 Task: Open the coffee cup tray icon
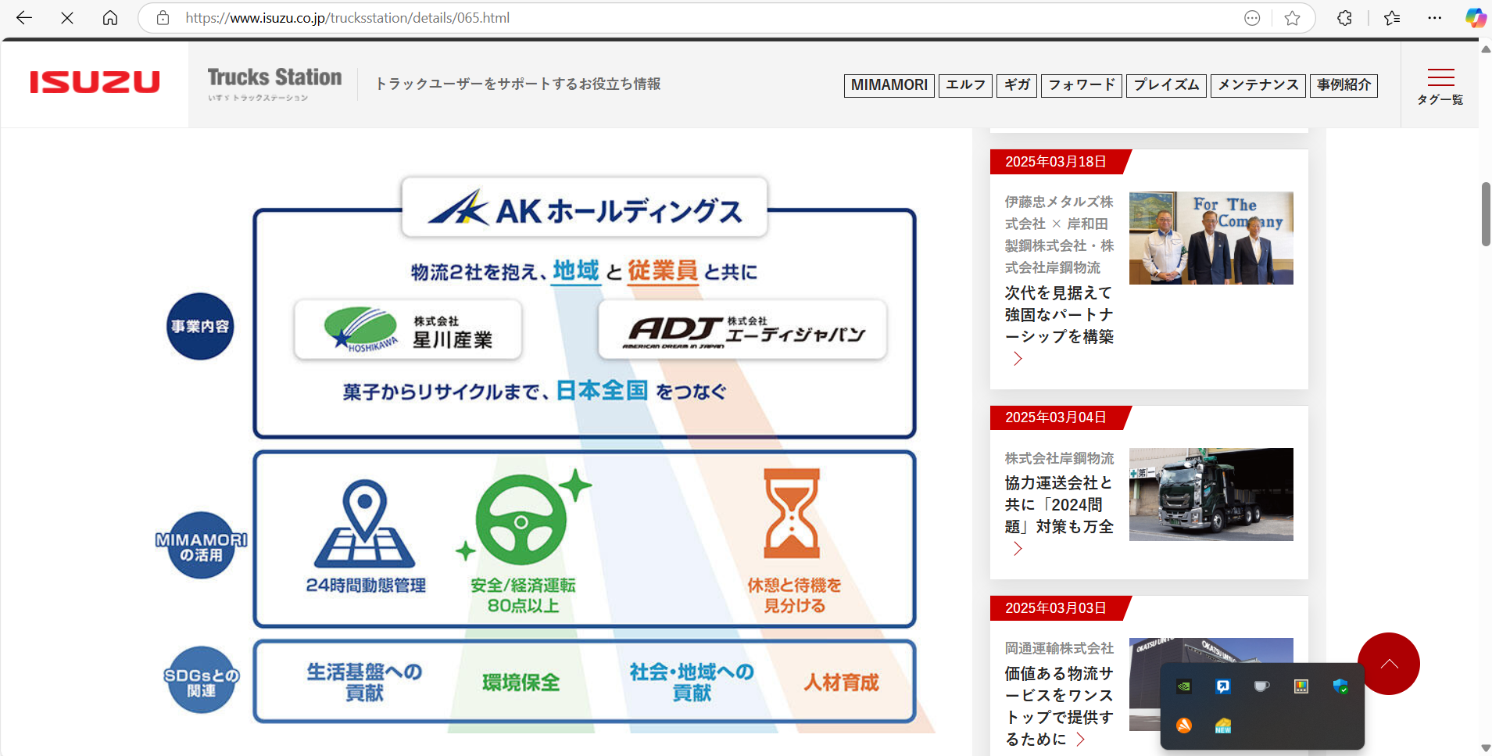1261,686
